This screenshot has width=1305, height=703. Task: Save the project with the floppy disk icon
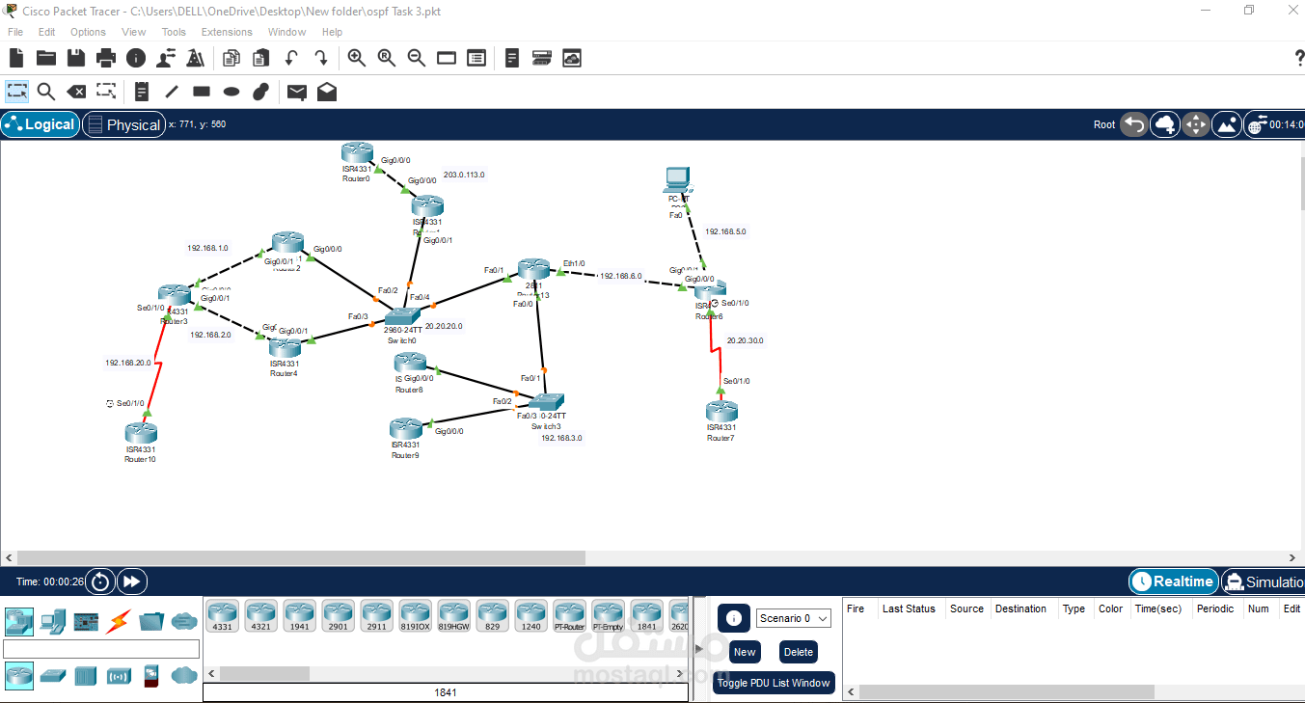coord(76,58)
